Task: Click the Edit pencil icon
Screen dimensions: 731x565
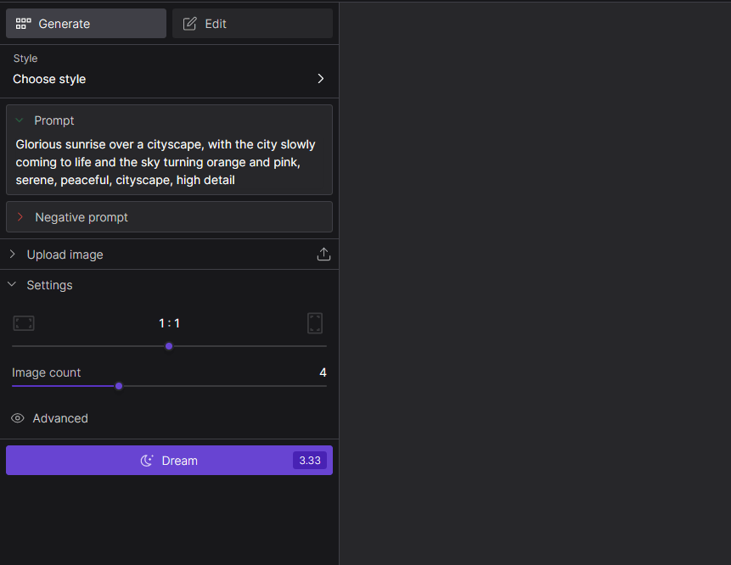Action: click(190, 24)
